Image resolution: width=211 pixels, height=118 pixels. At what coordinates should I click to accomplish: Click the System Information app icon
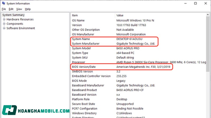4,3
